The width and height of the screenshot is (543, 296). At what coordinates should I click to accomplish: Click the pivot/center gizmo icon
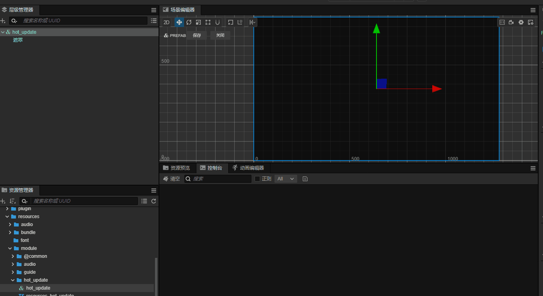pyautogui.click(x=230, y=22)
